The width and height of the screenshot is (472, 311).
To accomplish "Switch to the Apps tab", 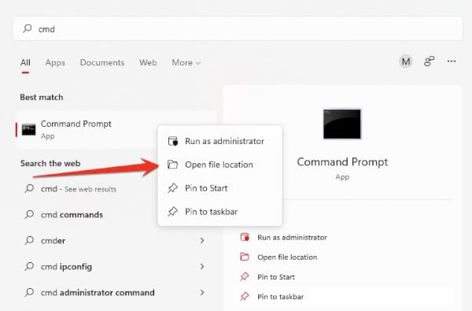I will [x=55, y=63].
